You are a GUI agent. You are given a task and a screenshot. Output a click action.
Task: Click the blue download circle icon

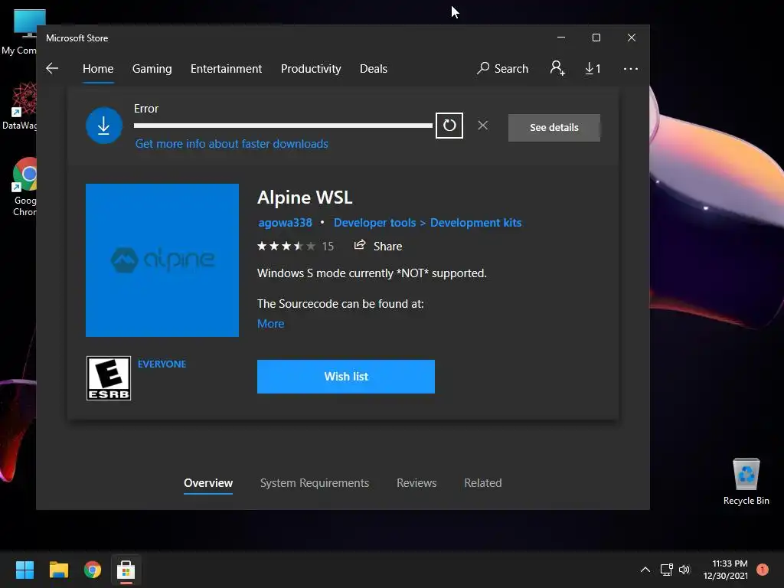104,126
